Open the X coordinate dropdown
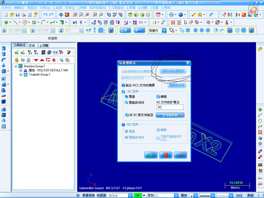 coord(24,30)
